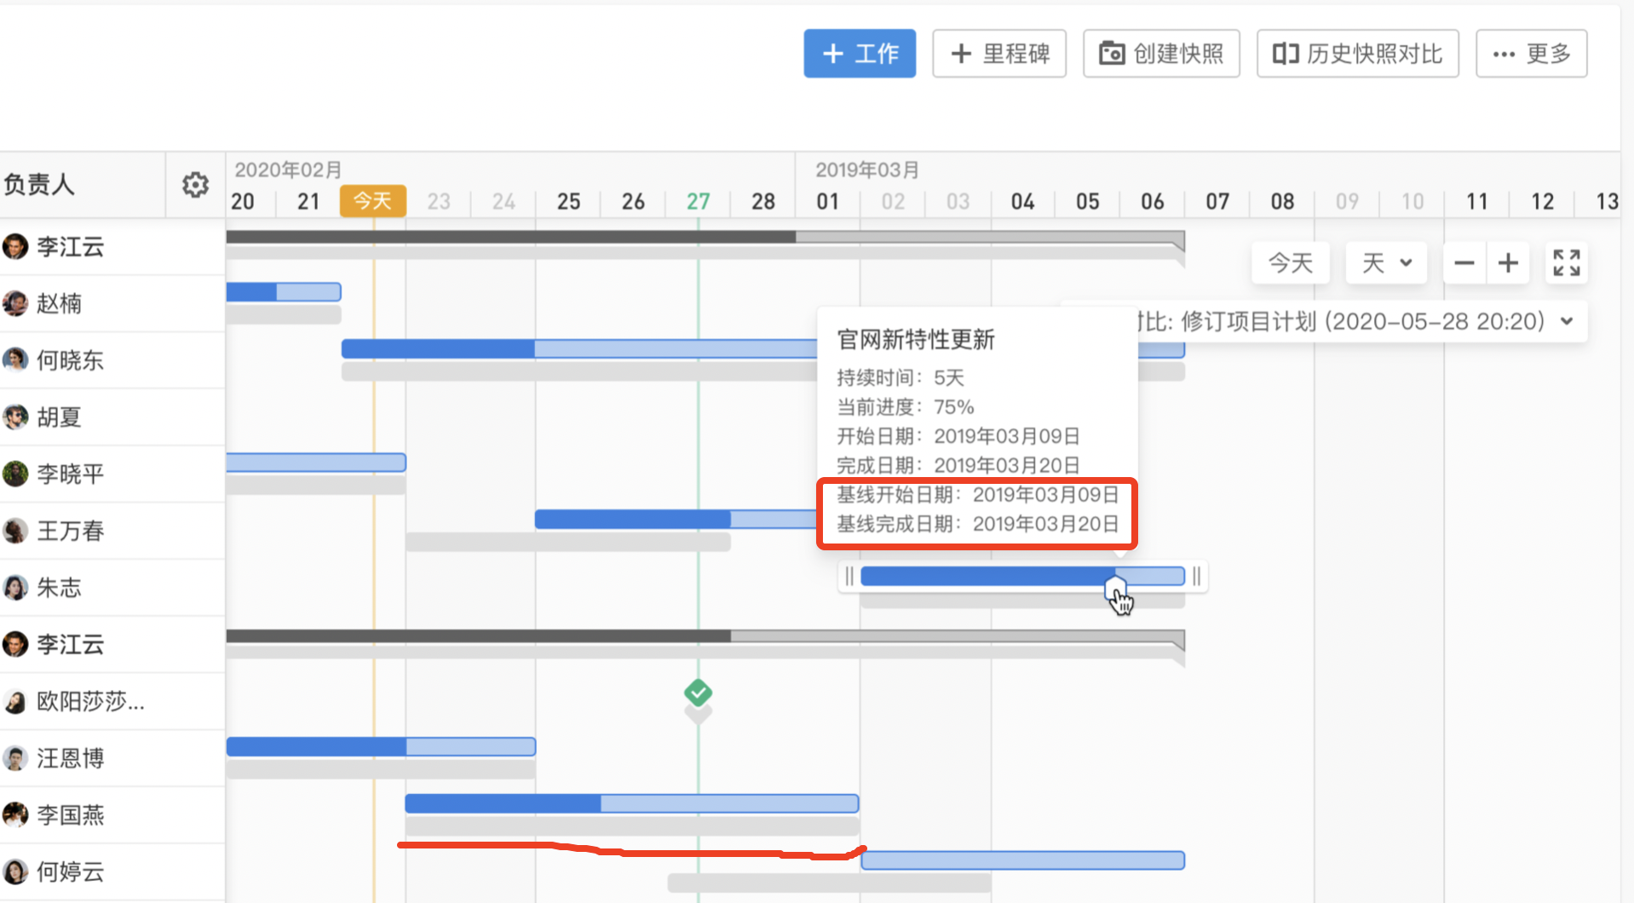
Task: Select 李晓平 light blue task bar
Action: point(316,463)
